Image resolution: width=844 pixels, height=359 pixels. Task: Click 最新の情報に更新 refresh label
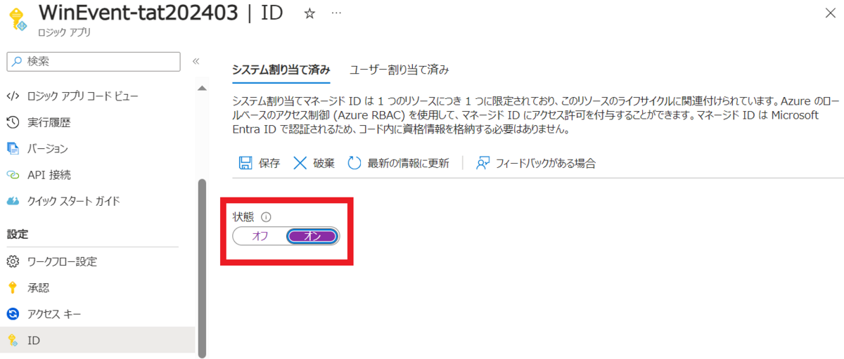click(x=408, y=163)
